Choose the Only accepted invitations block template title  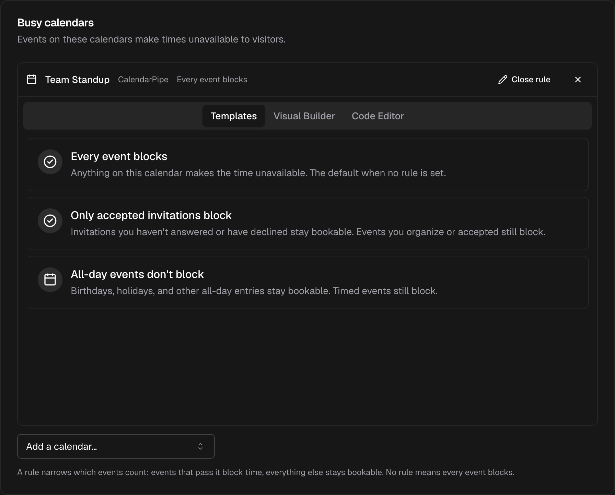click(x=151, y=215)
